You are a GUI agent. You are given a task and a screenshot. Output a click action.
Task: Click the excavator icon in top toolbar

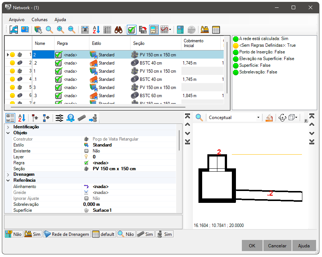(x=204, y=30)
